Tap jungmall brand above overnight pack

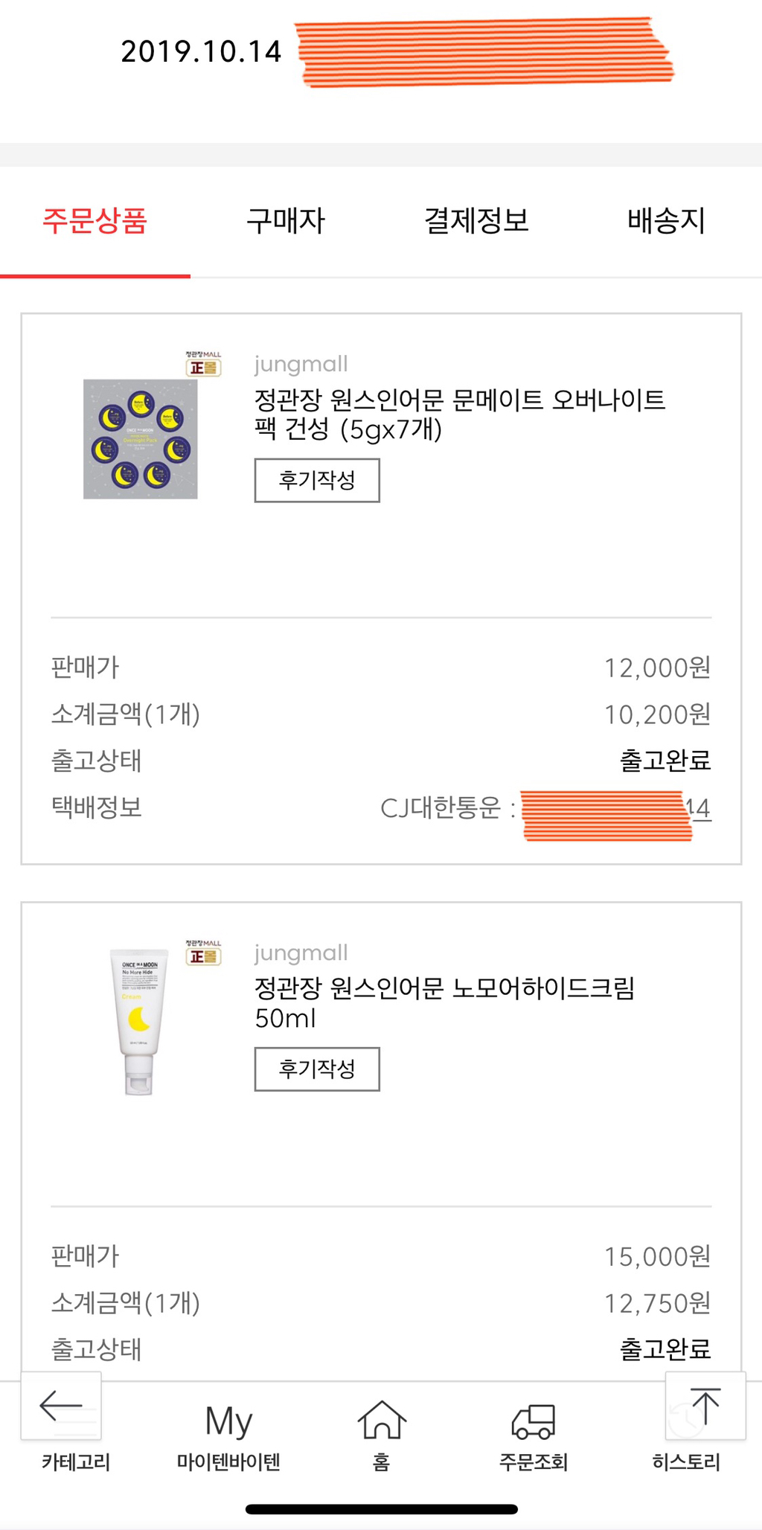pyautogui.click(x=301, y=364)
